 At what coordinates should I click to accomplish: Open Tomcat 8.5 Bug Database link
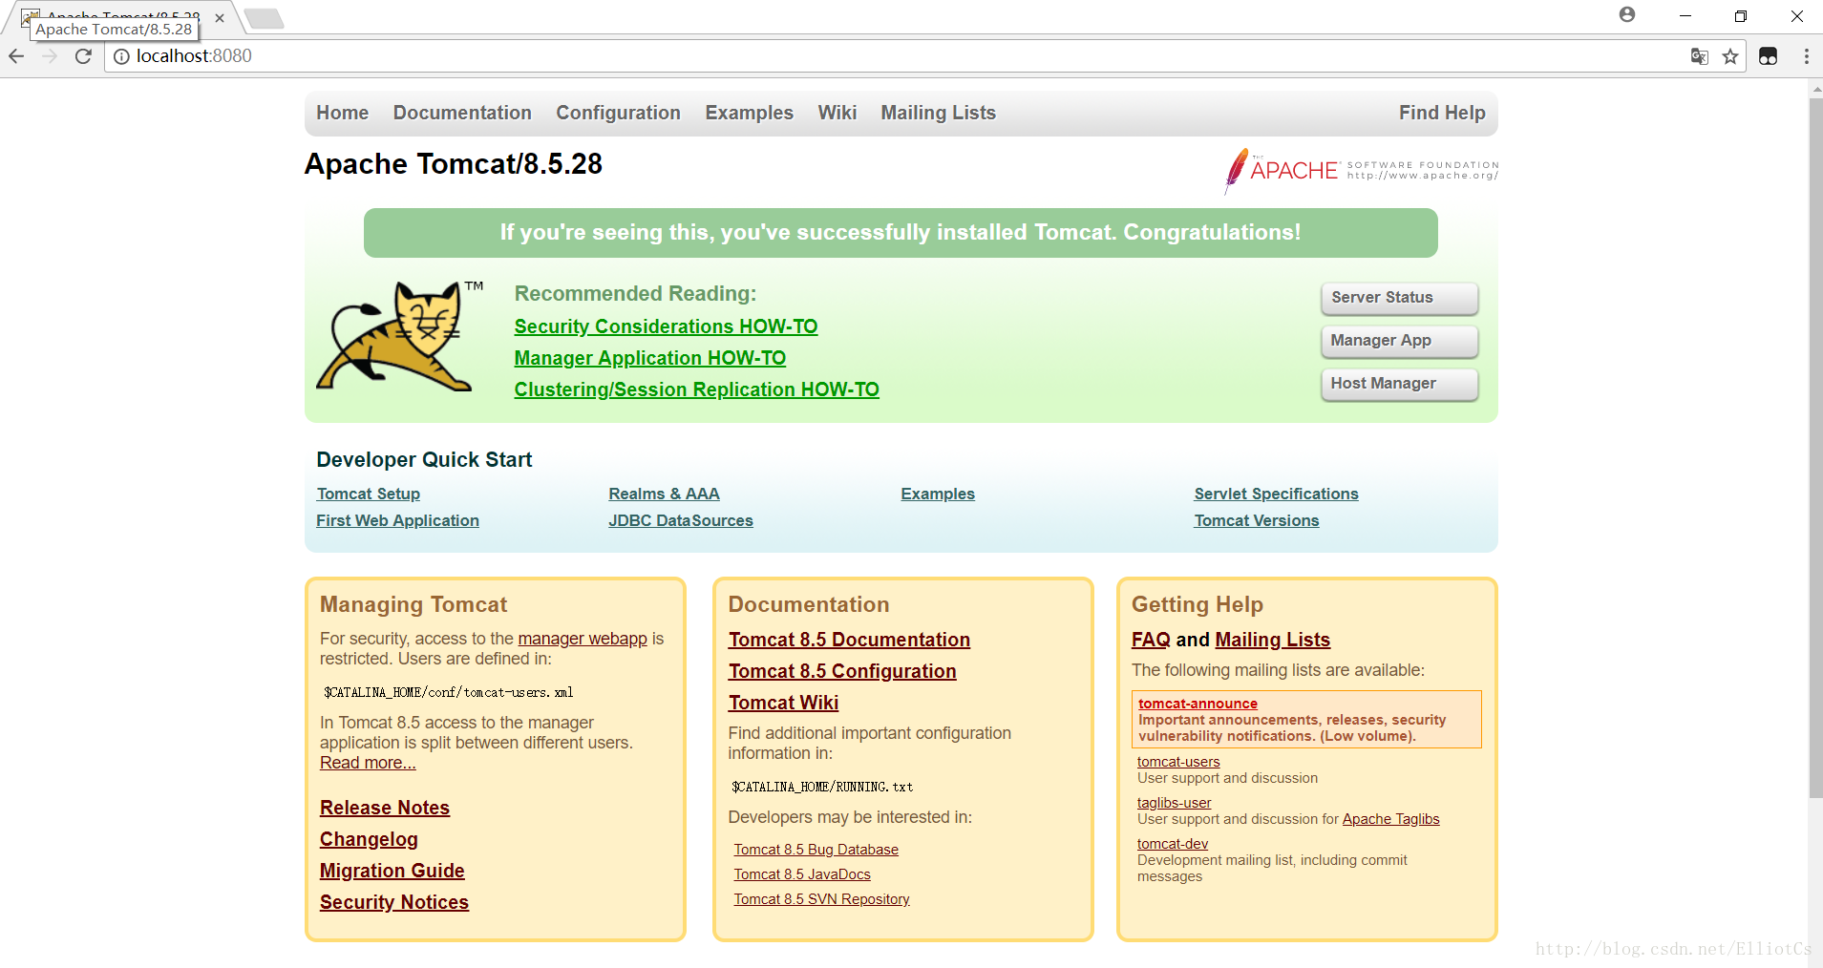(x=816, y=850)
